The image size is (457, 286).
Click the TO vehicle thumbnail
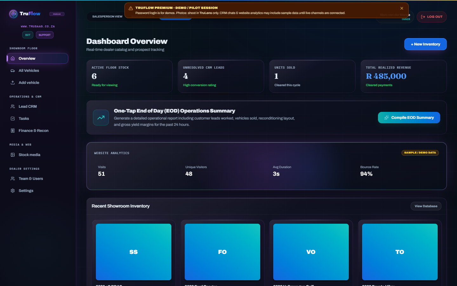point(400,252)
